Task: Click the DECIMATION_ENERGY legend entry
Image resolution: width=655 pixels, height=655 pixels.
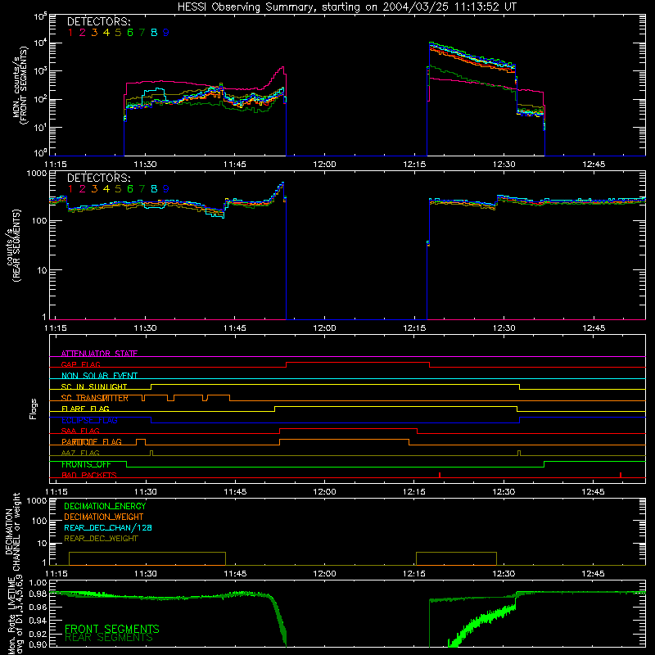Action: (x=105, y=506)
